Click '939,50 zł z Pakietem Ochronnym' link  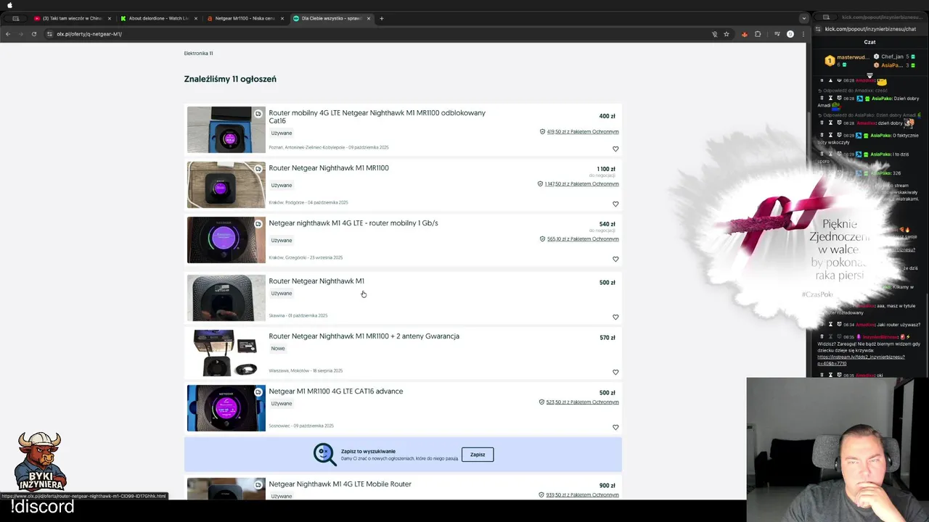coord(582,495)
